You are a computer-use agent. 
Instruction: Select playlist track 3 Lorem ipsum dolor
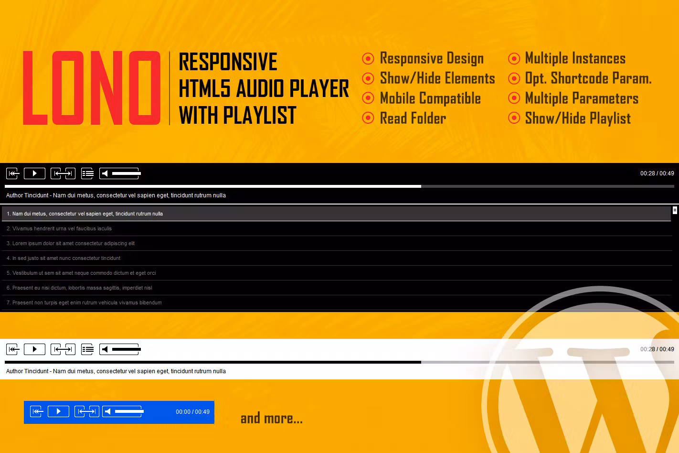(x=337, y=243)
